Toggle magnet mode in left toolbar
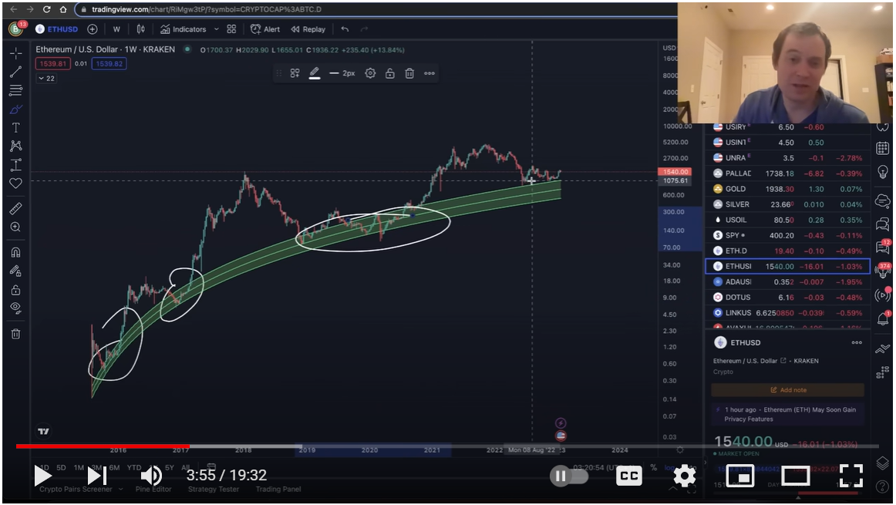This screenshot has height=505, width=896. pos(15,252)
